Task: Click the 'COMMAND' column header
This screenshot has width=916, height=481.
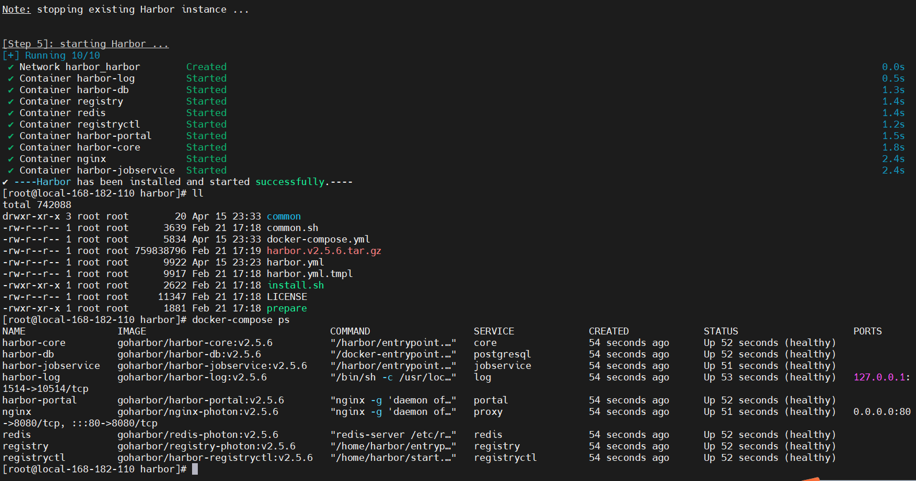Action: click(x=350, y=332)
